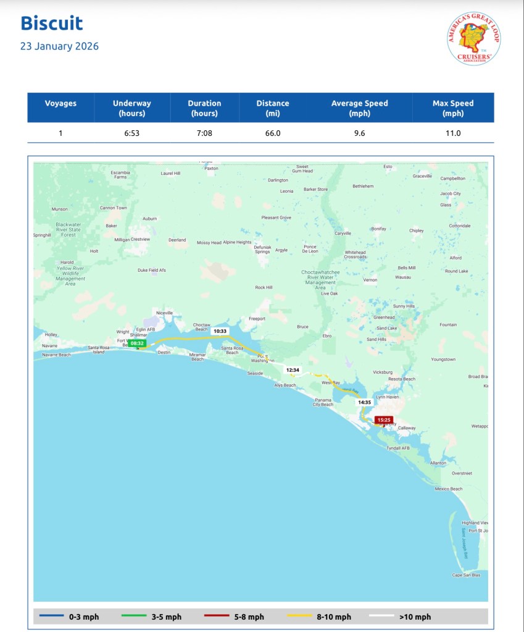Image resolution: width=524 pixels, height=632 pixels.
Task: Click the green 3-5 mph legend line
Action: point(136,617)
